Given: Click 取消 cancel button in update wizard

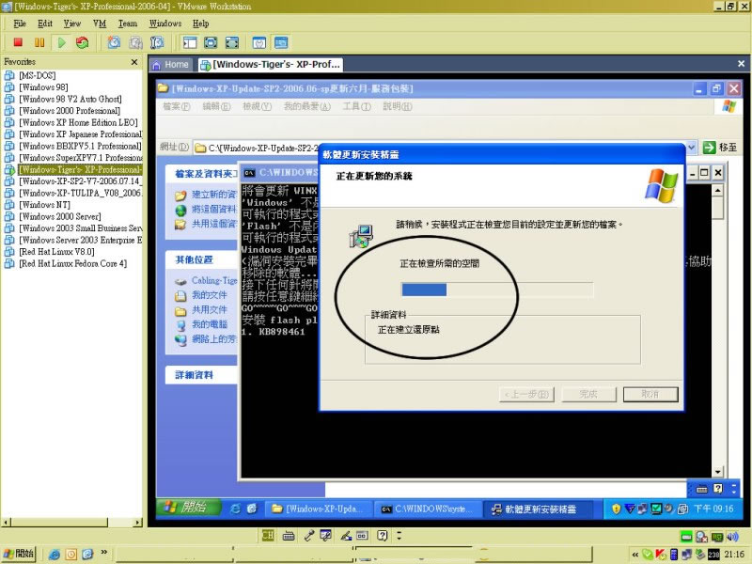Looking at the screenshot, I should (x=650, y=394).
